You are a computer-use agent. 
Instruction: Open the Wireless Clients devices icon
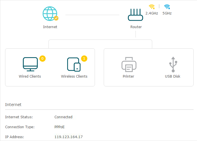[74, 64]
